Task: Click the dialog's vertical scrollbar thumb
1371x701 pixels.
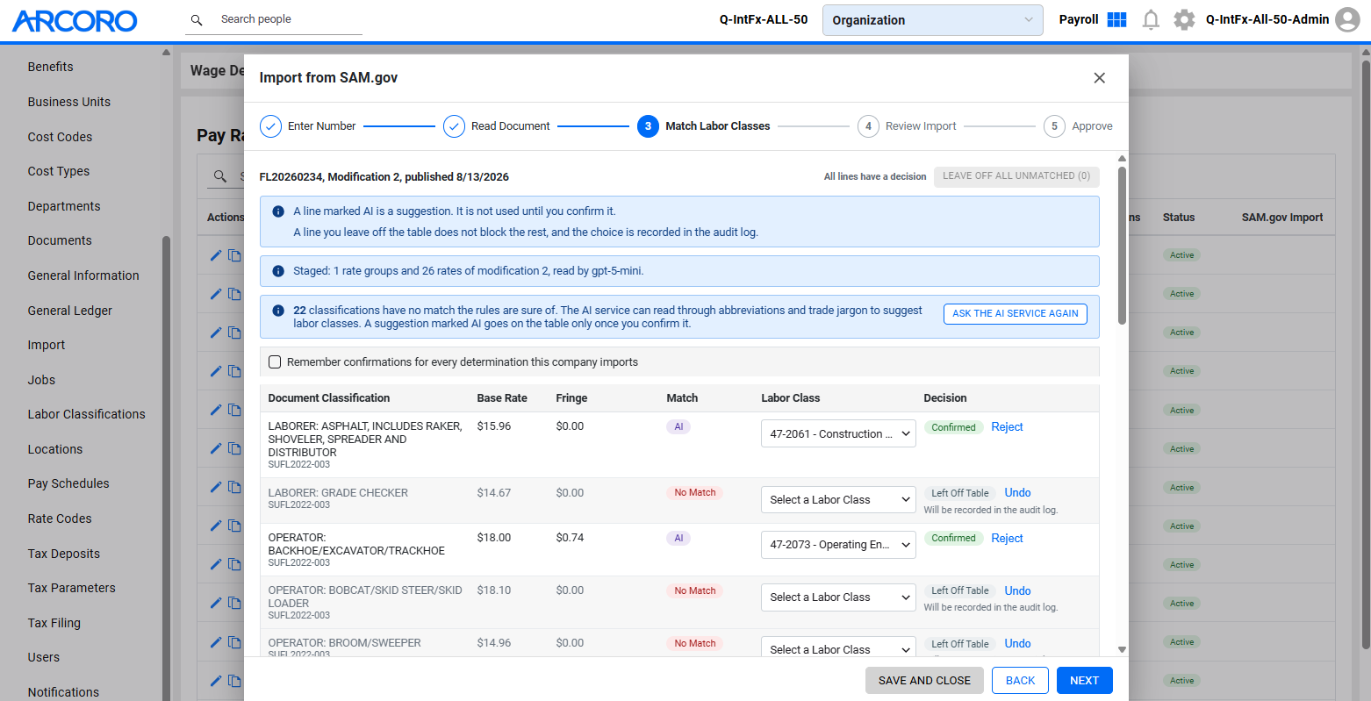Action: [x=1122, y=246]
